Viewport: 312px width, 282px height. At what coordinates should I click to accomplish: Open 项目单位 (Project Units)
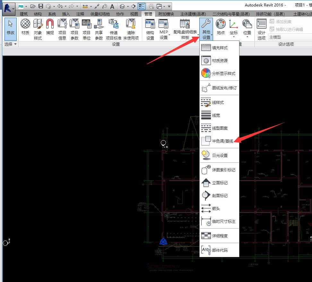[87, 29]
